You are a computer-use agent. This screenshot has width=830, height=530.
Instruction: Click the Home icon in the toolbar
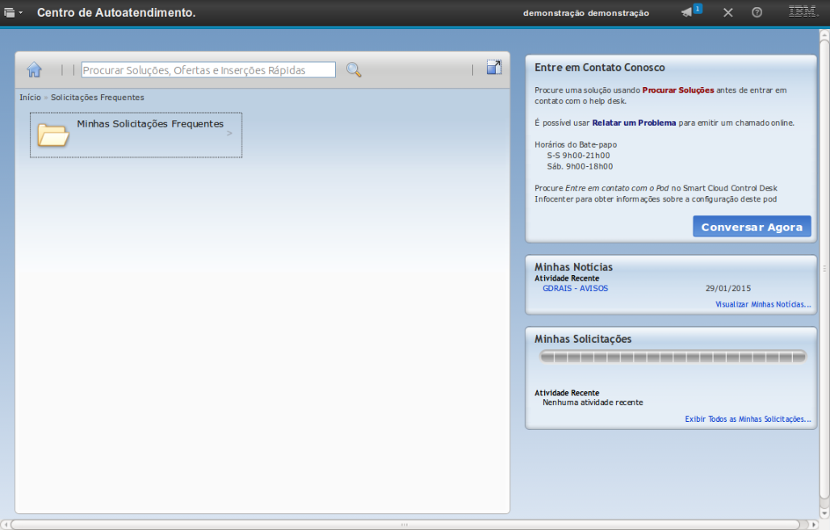pos(34,69)
